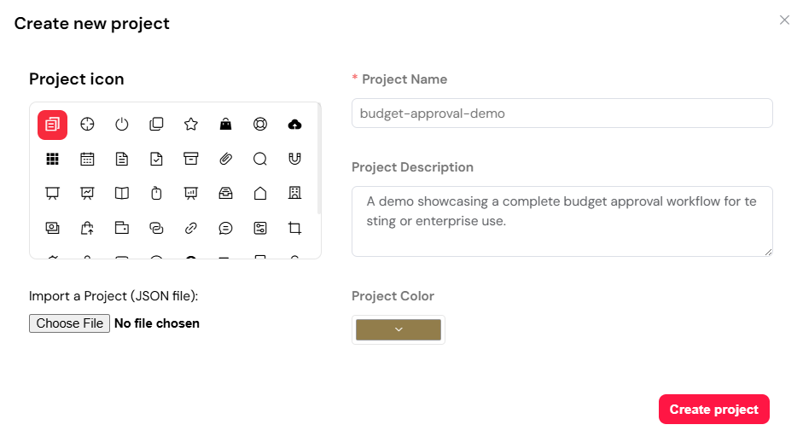Pick the presentation board with bar chart
The width and height of the screenshot is (803, 448).
191,193
